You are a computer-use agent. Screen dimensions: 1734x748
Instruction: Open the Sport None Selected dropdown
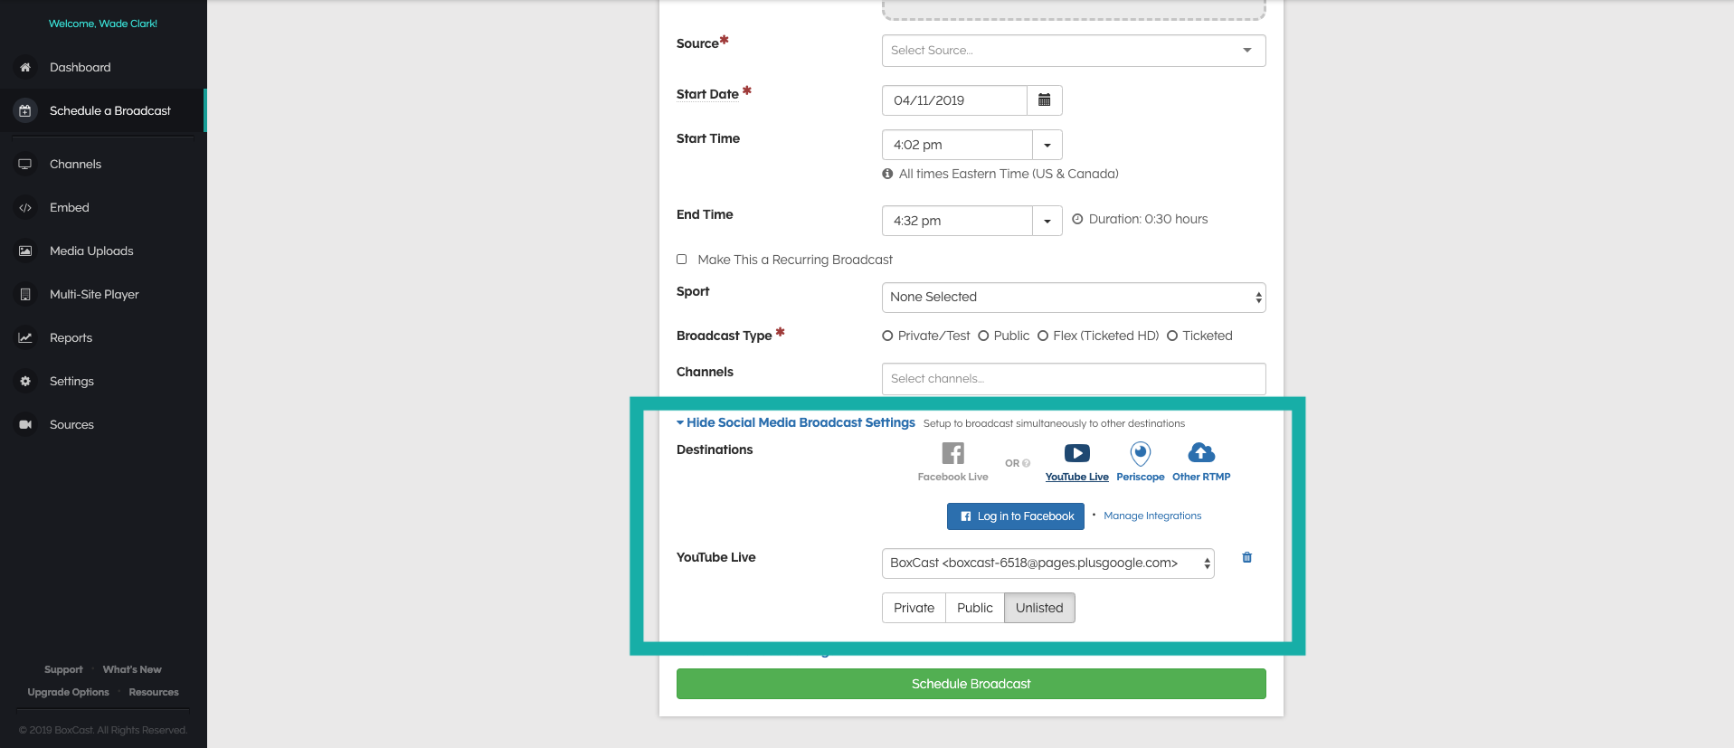coord(1074,298)
